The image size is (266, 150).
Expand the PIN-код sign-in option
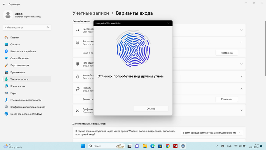(241, 64)
